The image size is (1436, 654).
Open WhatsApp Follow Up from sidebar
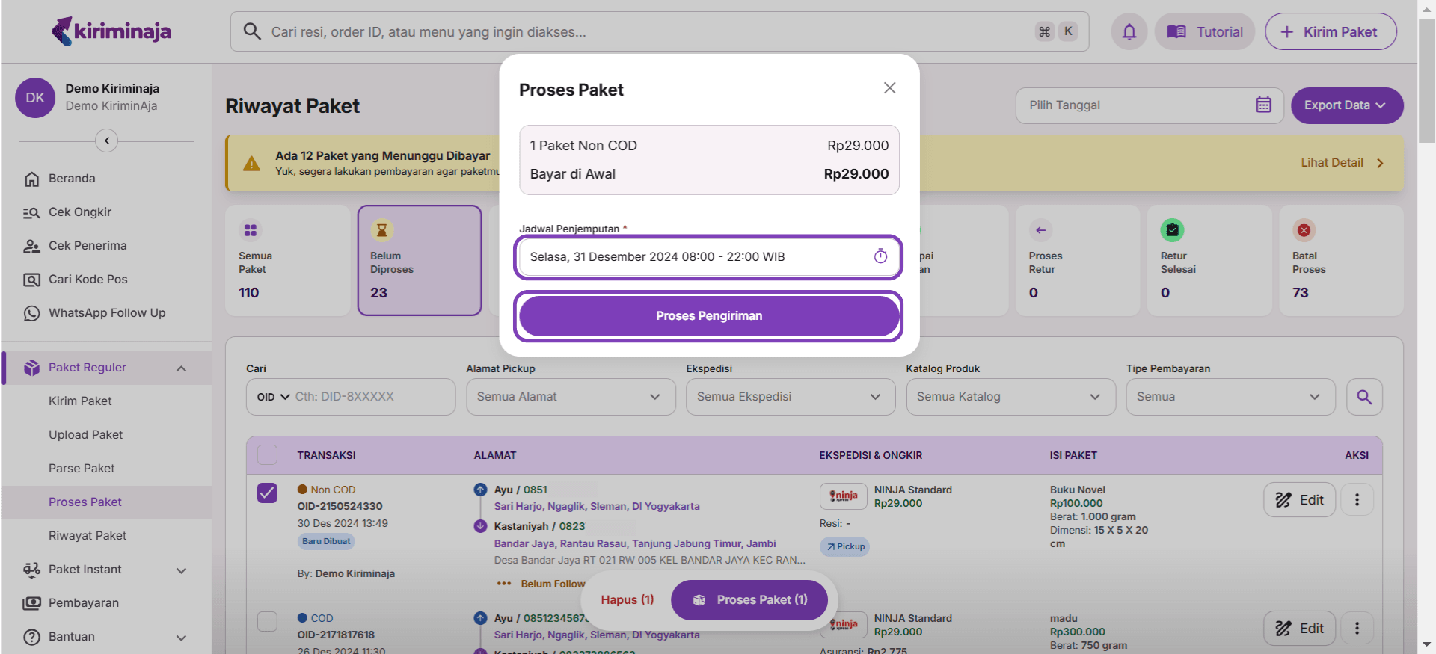pyautogui.click(x=106, y=313)
